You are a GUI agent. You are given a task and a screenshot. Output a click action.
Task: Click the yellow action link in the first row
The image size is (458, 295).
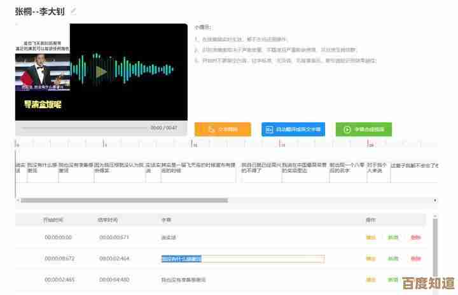[371, 237]
